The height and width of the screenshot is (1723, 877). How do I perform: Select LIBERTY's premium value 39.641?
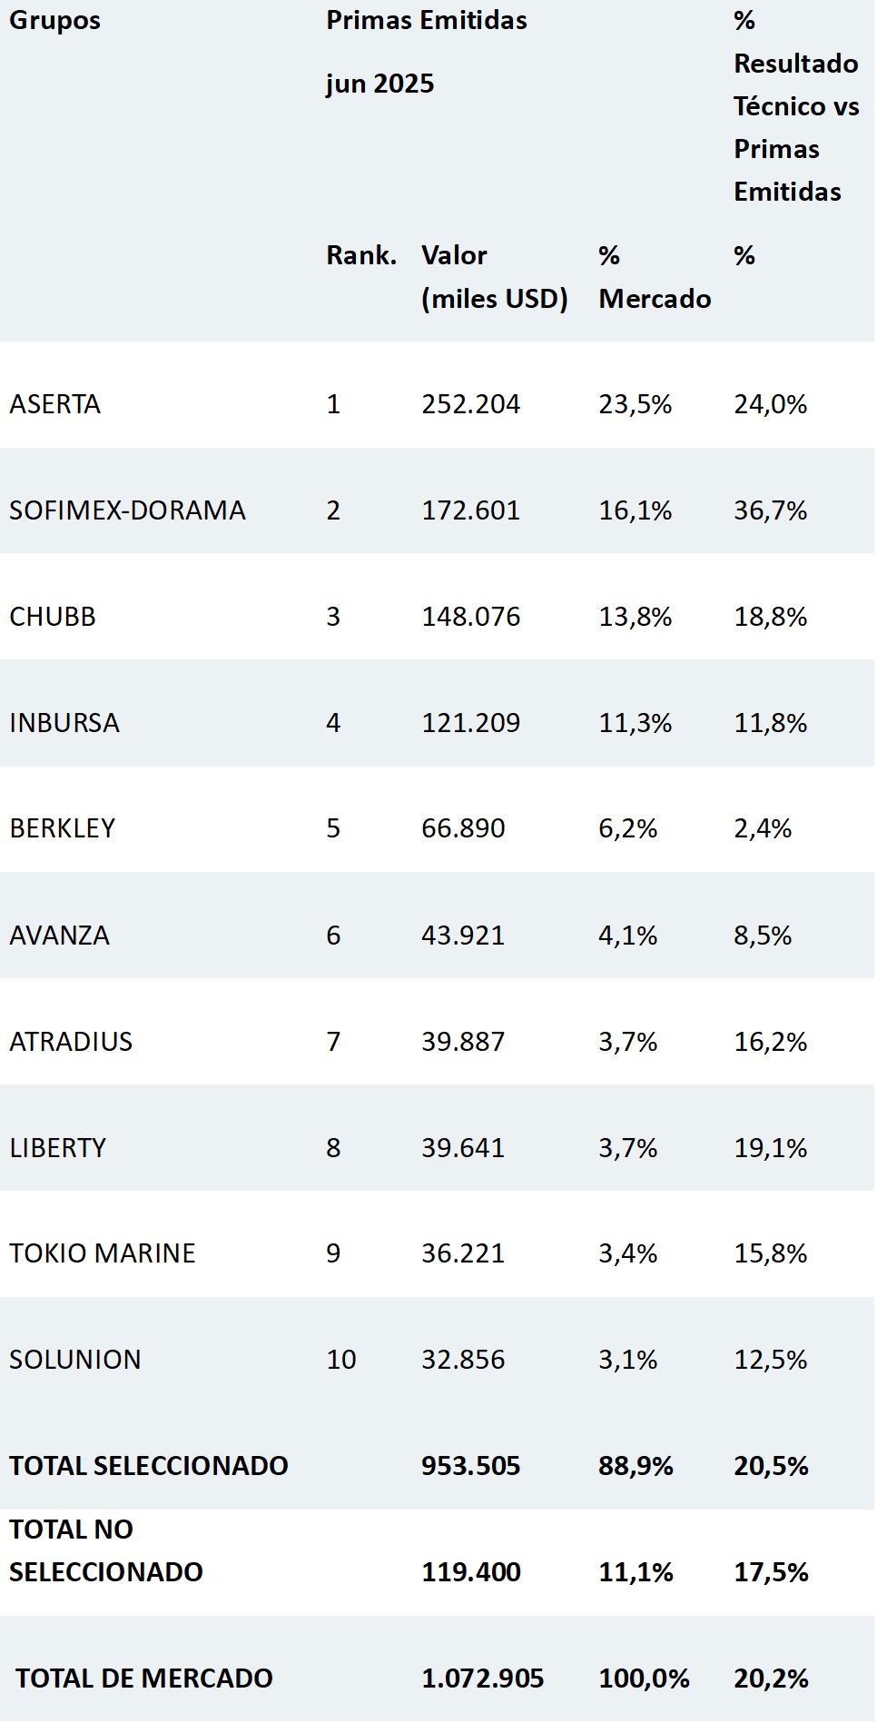tap(462, 1148)
